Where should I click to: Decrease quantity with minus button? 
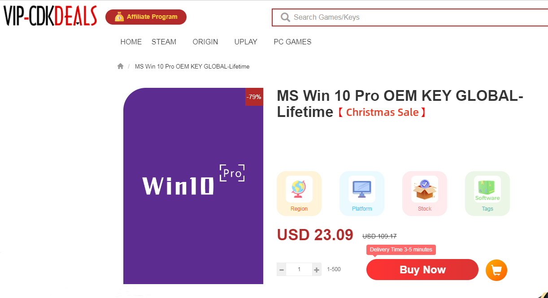[x=282, y=270]
